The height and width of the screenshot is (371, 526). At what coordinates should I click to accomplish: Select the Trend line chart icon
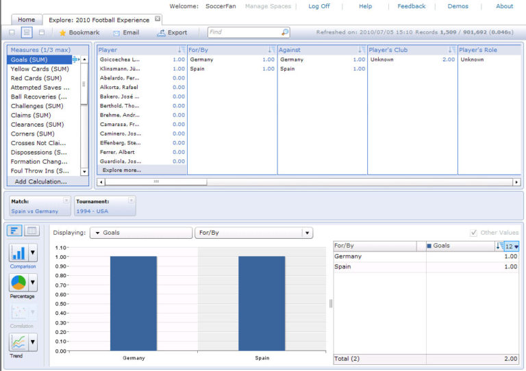pyautogui.click(x=18, y=342)
